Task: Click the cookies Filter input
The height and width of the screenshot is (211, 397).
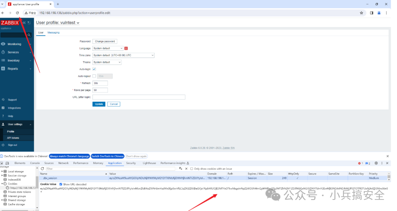Action: click(x=110, y=169)
